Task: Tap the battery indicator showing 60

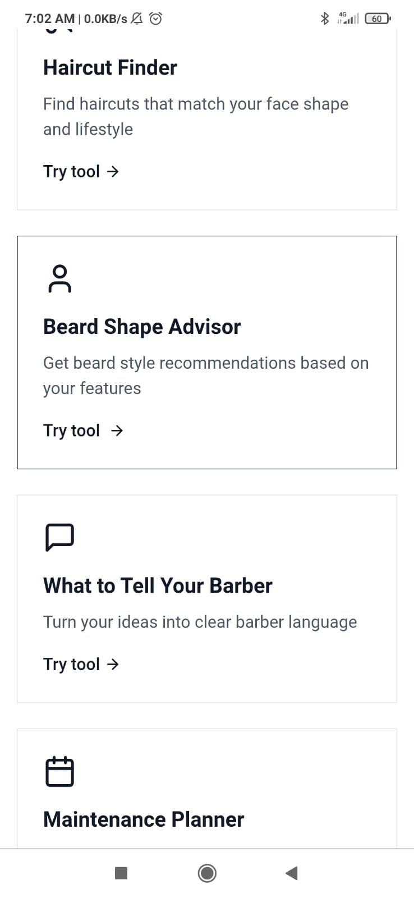Action: tap(376, 18)
